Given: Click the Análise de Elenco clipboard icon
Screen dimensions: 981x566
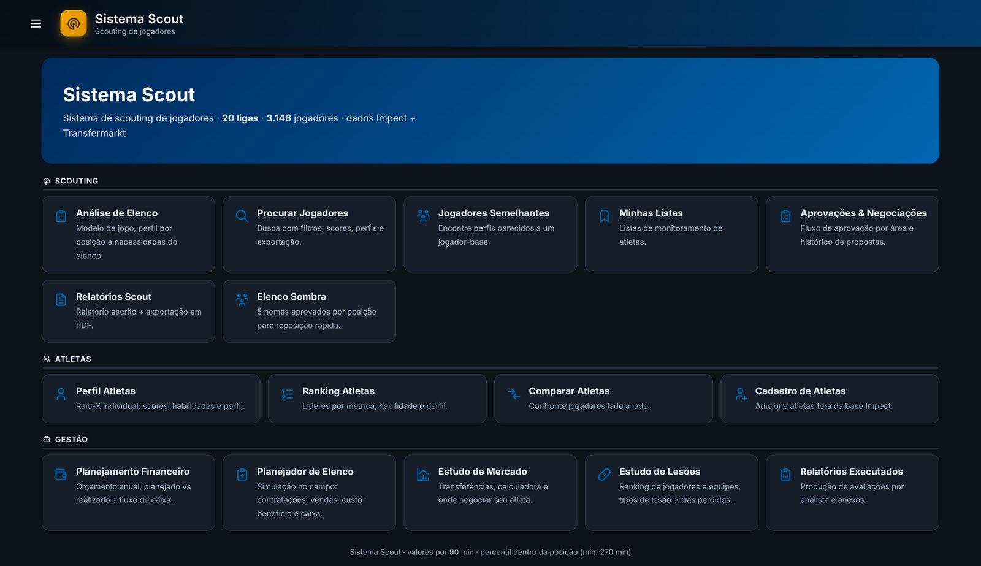Looking at the screenshot, I should click(61, 216).
